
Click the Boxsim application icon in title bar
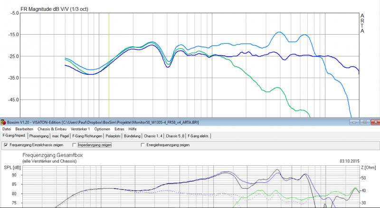coord(3,122)
